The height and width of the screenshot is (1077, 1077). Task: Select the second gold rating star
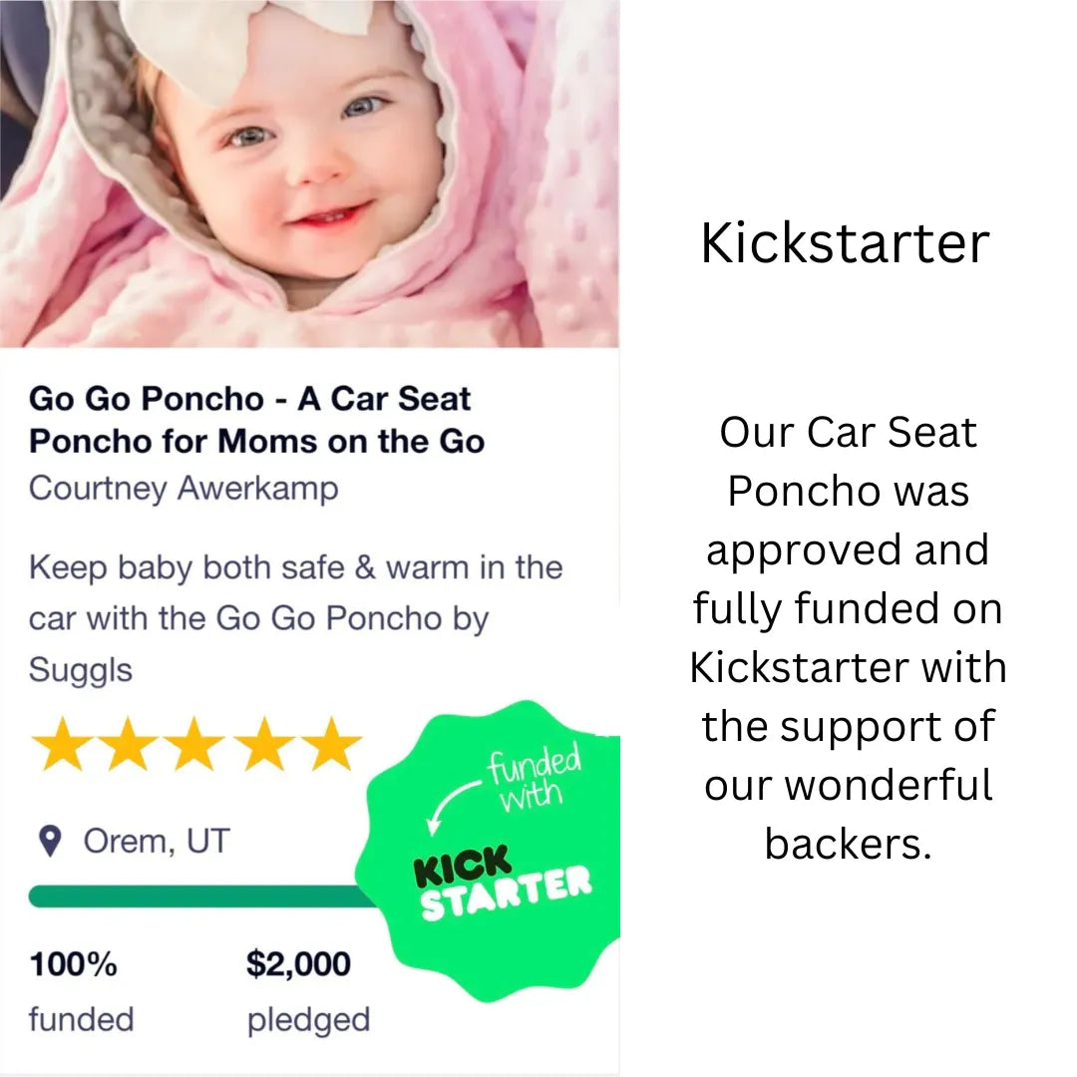pyautogui.click(x=129, y=745)
